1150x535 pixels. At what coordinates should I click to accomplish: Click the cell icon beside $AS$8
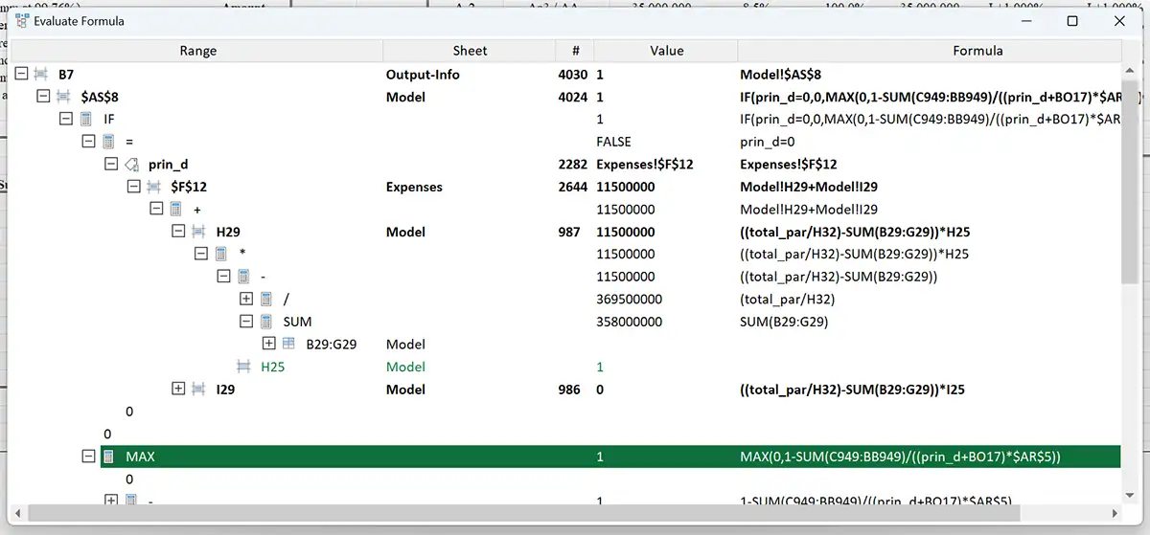pos(62,97)
